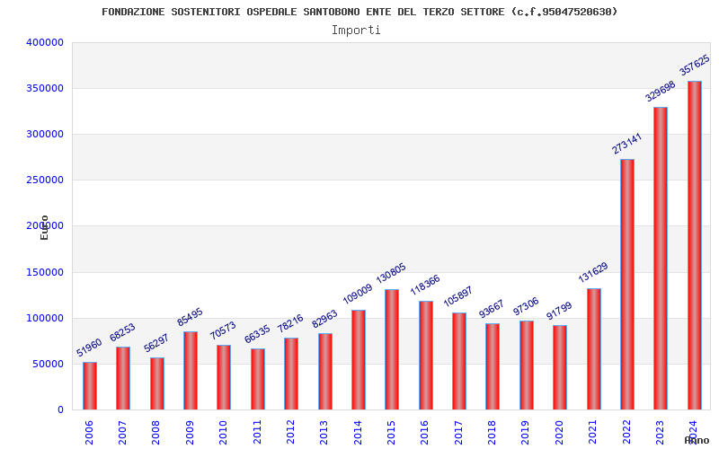
Task: Click the bar for year 2011
Action: (x=258, y=379)
